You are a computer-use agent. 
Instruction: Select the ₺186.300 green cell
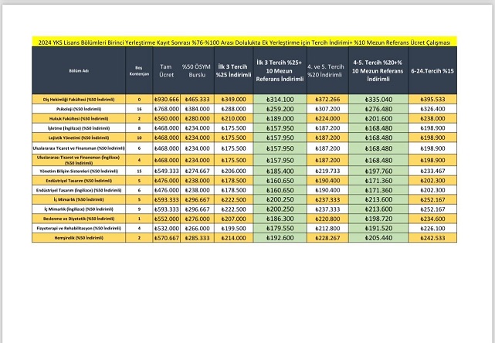(x=280, y=219)
